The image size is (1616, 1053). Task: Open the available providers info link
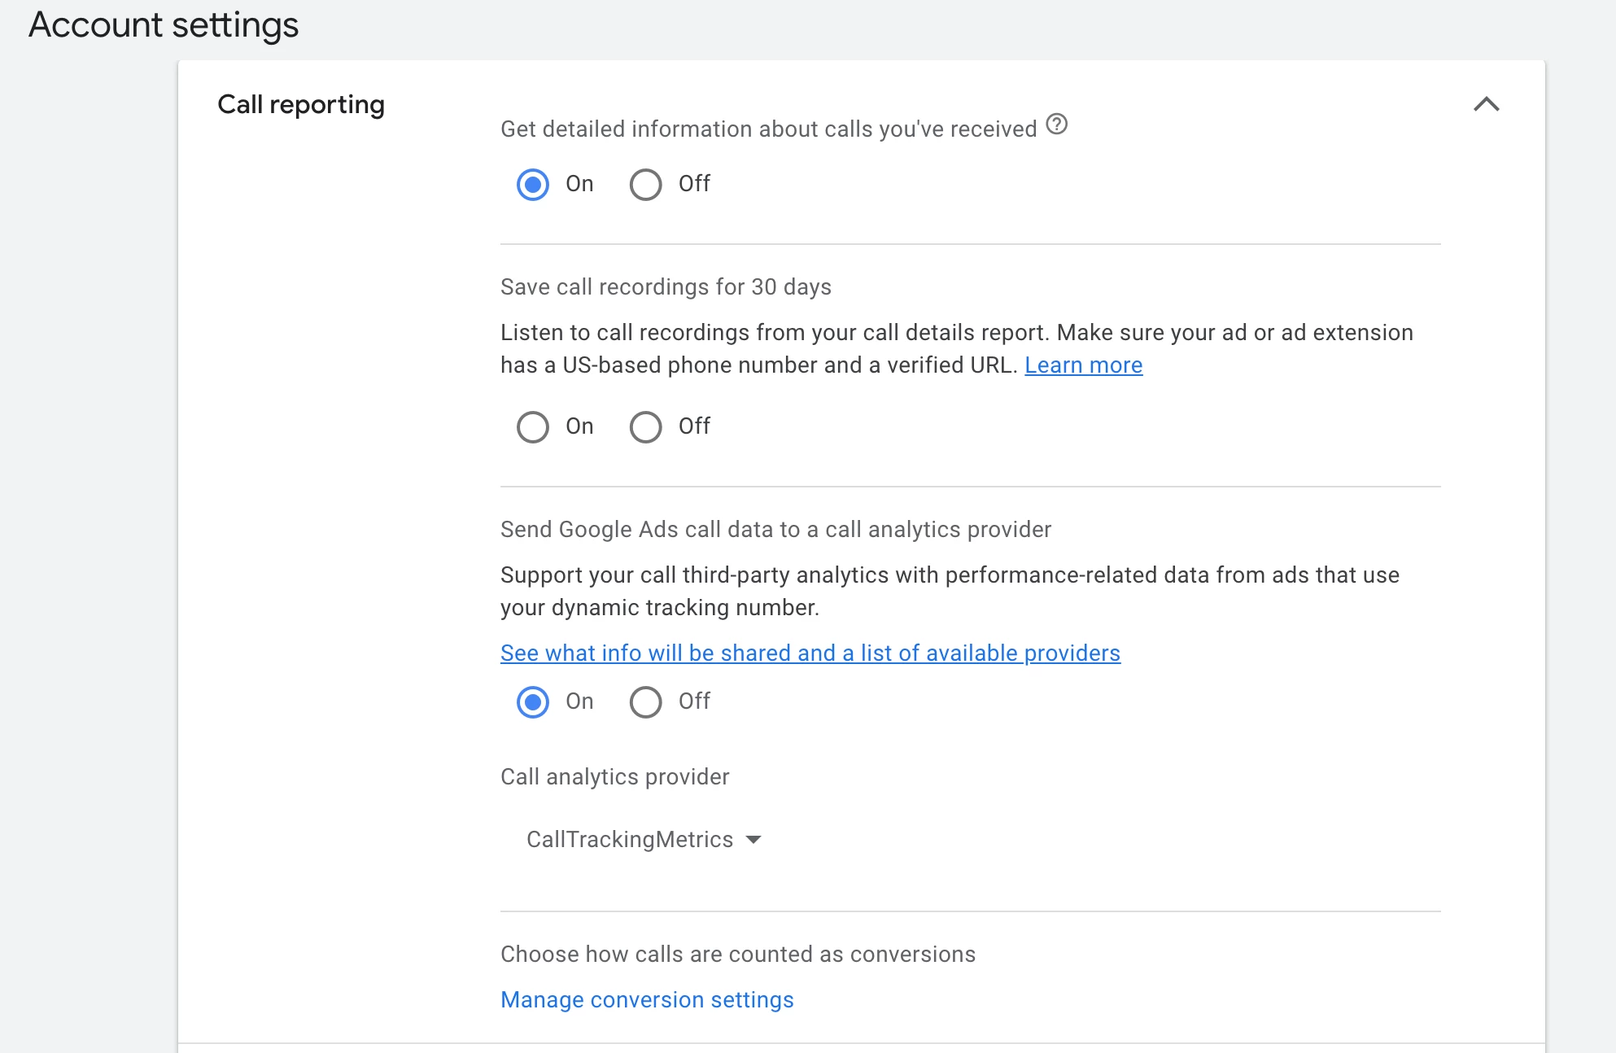click(x=810, y=653)
